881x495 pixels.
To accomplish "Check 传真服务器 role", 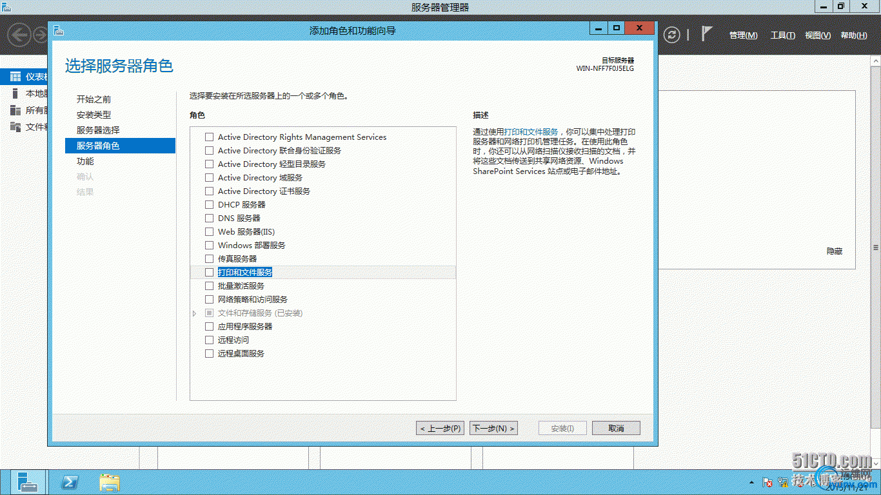I will pos(209,258).
